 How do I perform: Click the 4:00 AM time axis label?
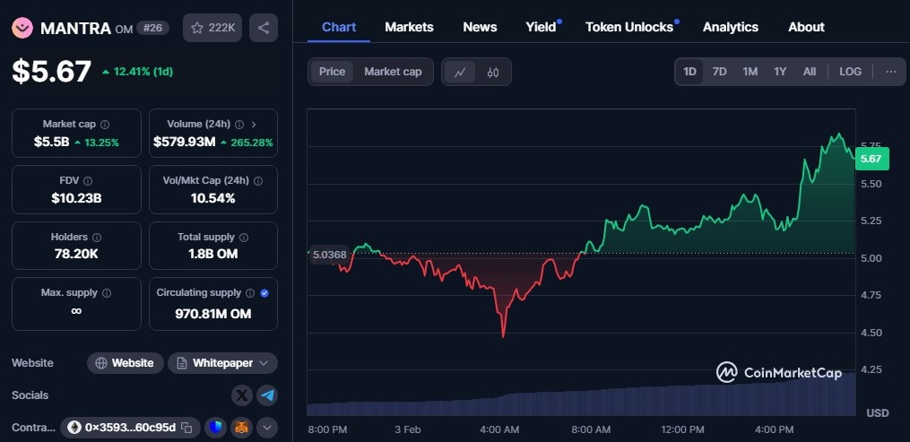(499, 429)
